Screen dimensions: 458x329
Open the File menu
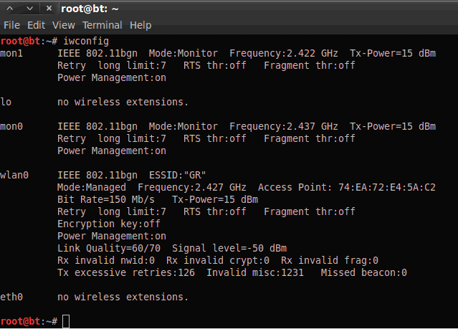(11, 25)
